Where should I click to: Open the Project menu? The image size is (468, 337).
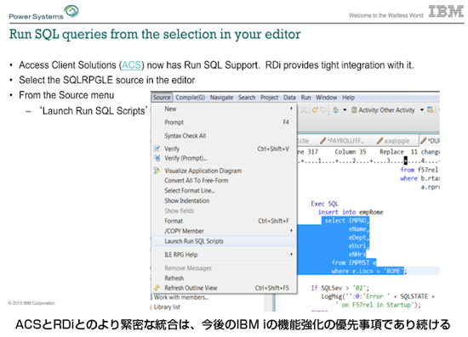(269, 98)
